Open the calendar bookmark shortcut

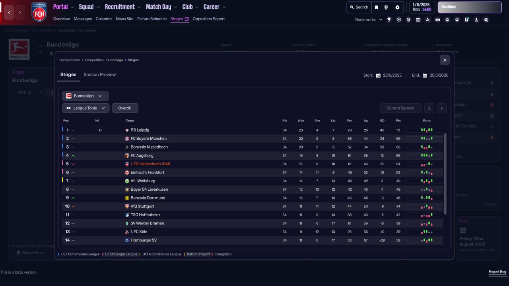(x=418, y=19)
